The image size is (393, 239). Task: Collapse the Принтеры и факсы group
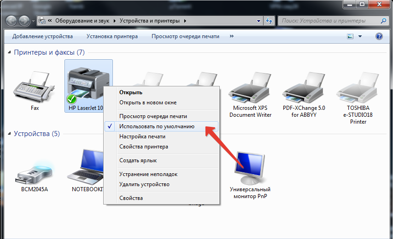pyautogui.click(x=9, y=52)
